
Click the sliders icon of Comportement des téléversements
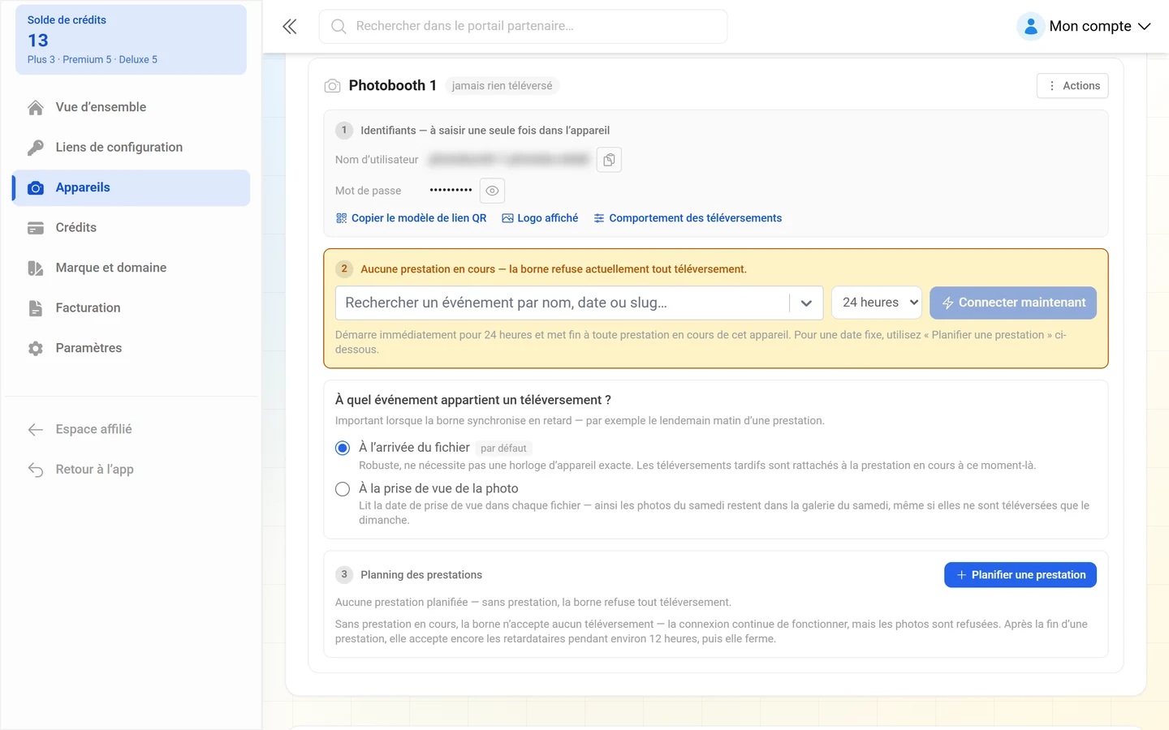pos(599,218)
